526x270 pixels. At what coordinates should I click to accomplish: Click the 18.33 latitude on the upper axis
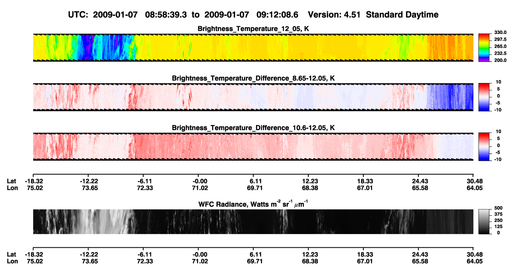coord(363,181)
